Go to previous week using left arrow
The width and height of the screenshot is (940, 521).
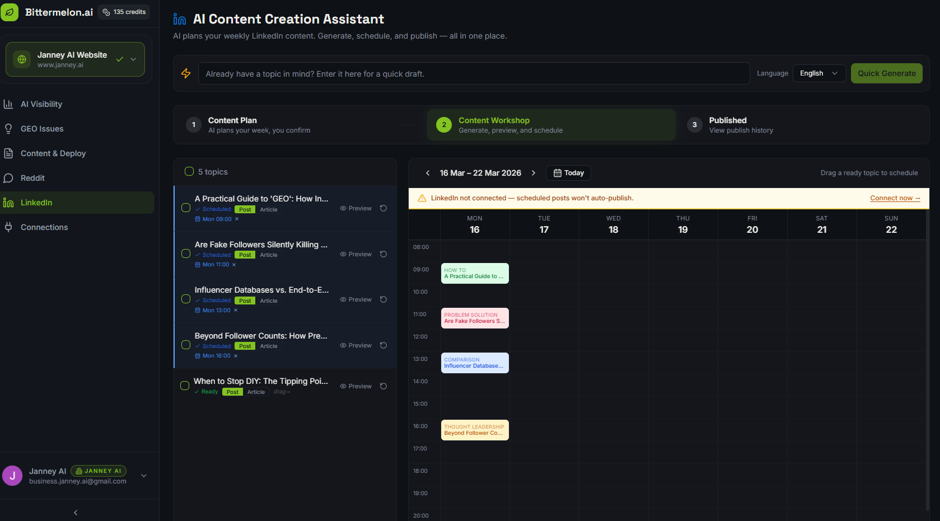[428, 173]
